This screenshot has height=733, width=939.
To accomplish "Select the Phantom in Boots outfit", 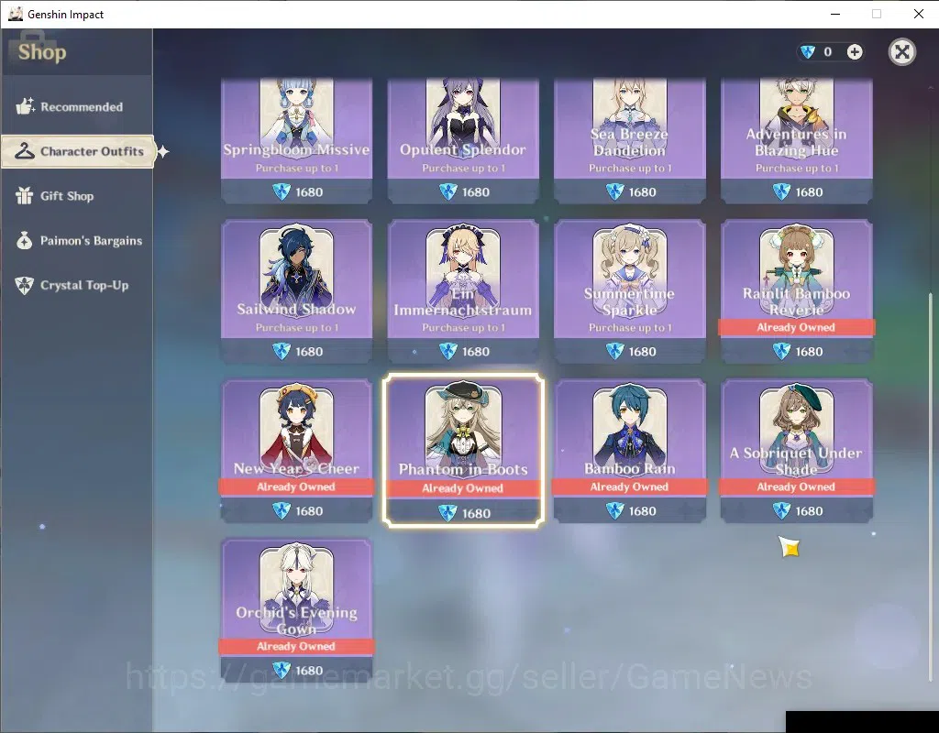I will [x=463, y=451].
